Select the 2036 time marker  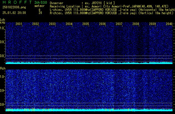coord(102,24)
